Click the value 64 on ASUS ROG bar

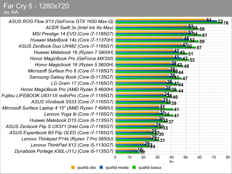[209, 20]
